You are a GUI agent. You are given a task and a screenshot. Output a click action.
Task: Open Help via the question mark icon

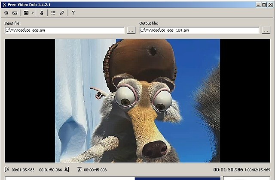pyautogui.click(x=73, y=13)
